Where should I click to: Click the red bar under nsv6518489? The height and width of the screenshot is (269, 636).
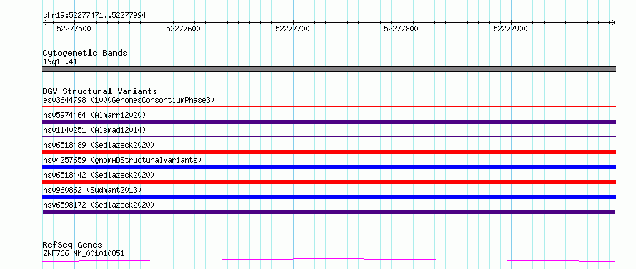pyautogui.click(x=329, y=152)
